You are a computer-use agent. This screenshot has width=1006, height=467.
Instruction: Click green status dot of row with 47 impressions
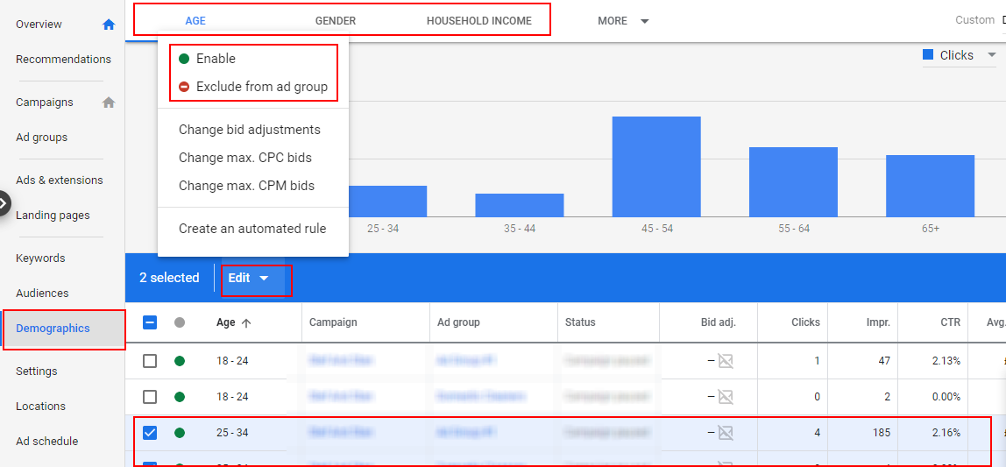tap(180, 361)
